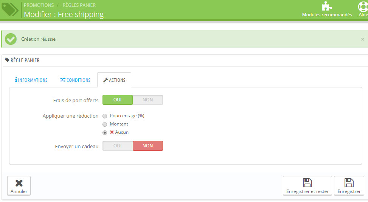Viewport: 368px width, 202px height.
Task: Click the RÈGLE PANIER panel heading
Action: tap(25, 60)
